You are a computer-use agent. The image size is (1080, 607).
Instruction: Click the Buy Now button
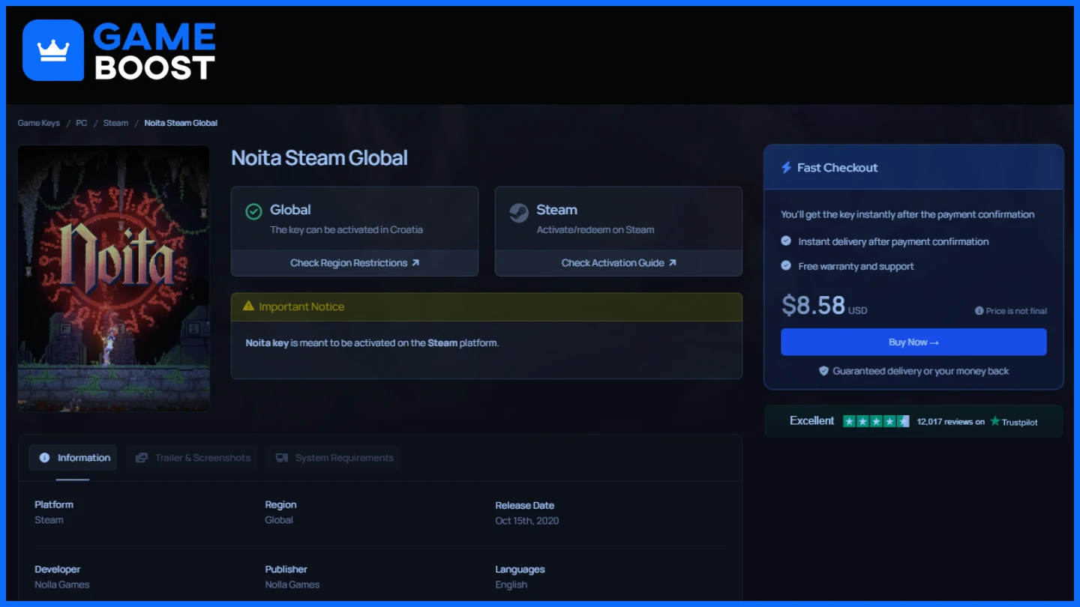click(x=913, y=342)
